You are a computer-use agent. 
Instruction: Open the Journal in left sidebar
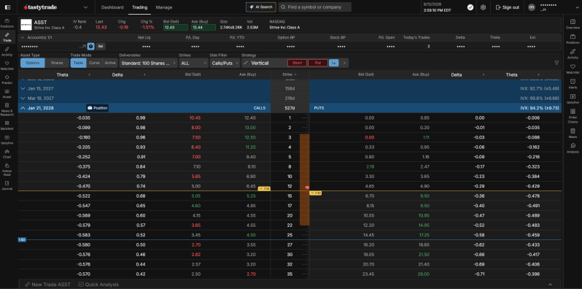pyautogui.click(x=7, y=185)
